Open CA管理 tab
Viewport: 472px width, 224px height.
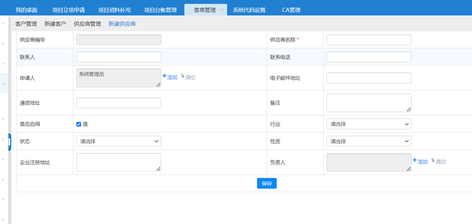pos(291,10)
